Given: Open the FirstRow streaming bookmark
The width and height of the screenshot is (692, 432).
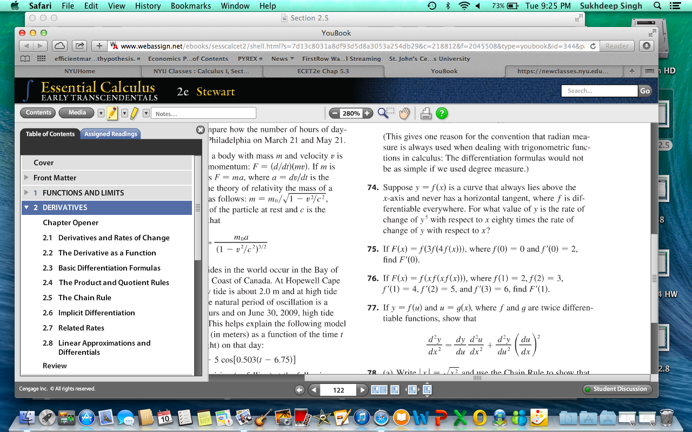Looking at the screenshot, I should click(x=341, y=59).
